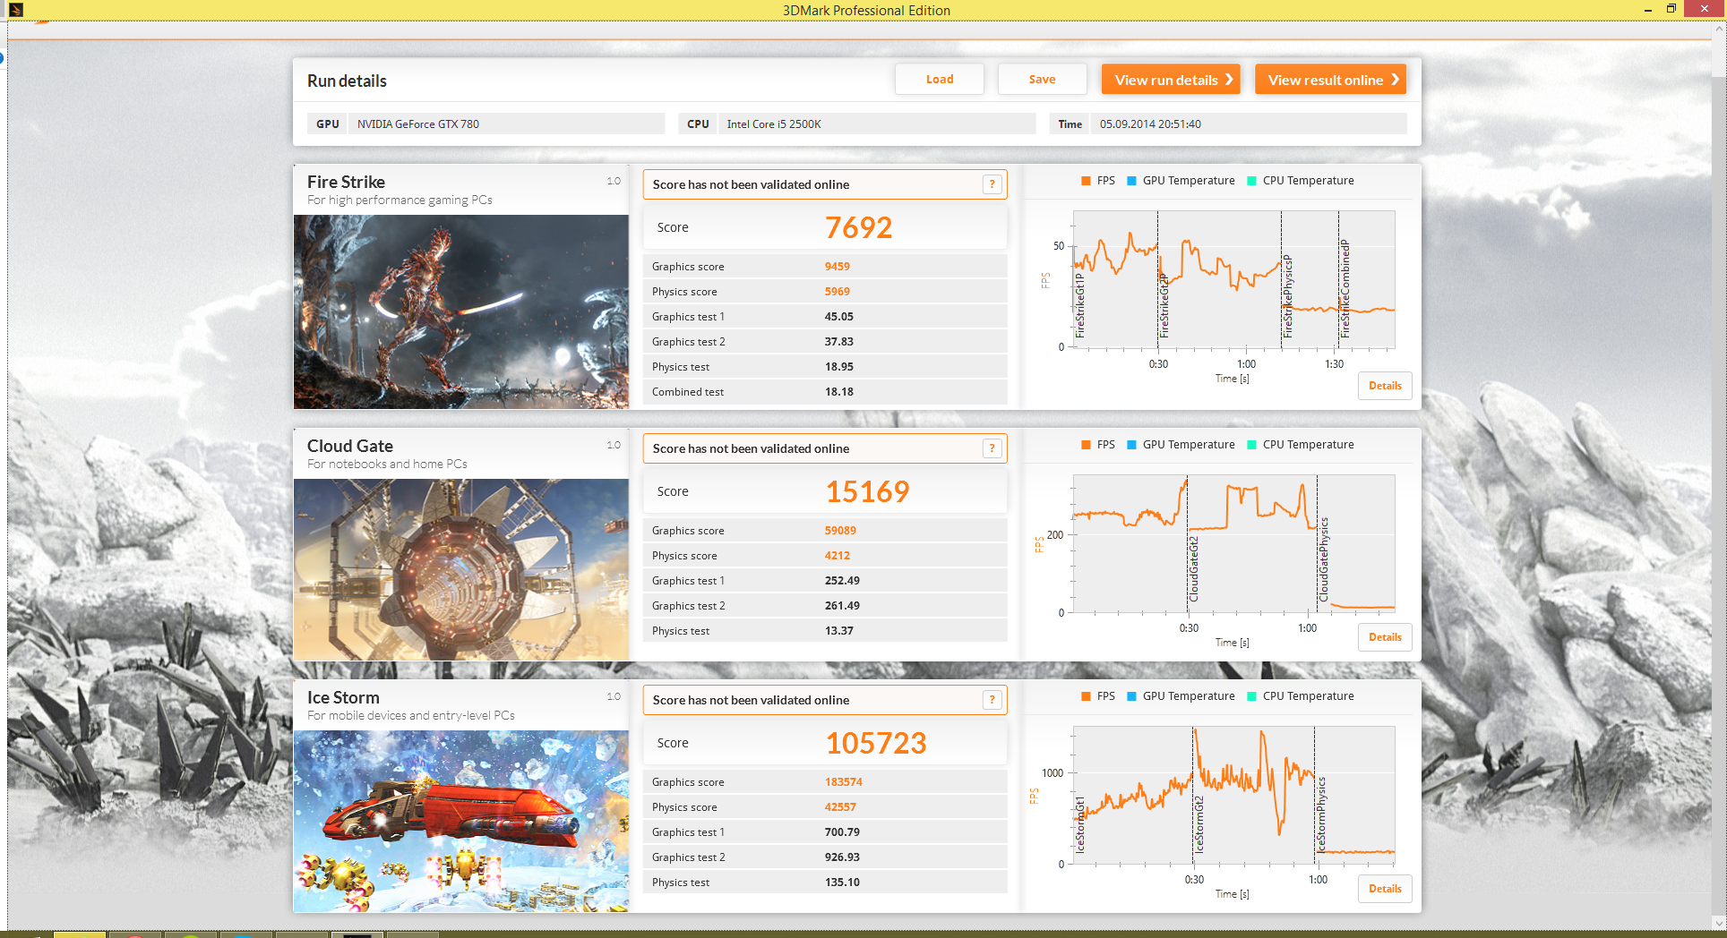
Task: Click Cloud Gate validation help icon
Action: point(992,448)
